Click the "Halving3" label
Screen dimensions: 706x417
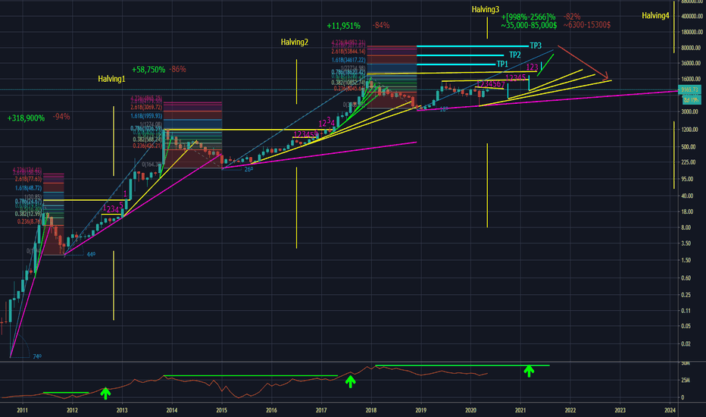click(486, 9)
